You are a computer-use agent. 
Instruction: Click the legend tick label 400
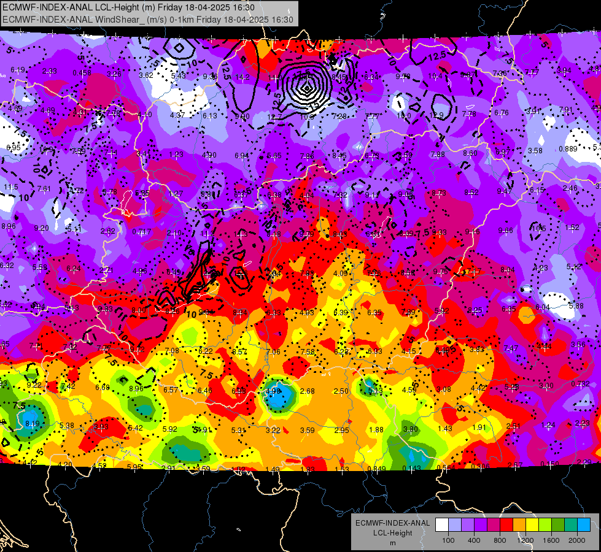(474, 540)
